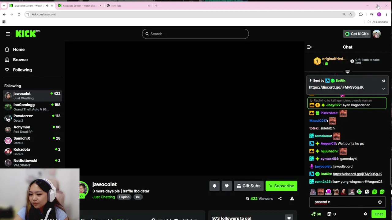Expand the pinned message chevron

point(383,89)
